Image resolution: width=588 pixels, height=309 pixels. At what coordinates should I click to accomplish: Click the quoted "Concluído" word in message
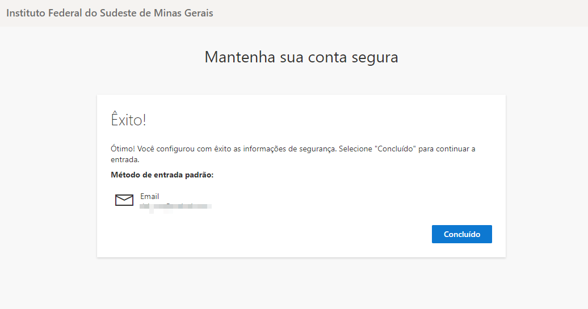pyautogui.click(x=396, y=149)
